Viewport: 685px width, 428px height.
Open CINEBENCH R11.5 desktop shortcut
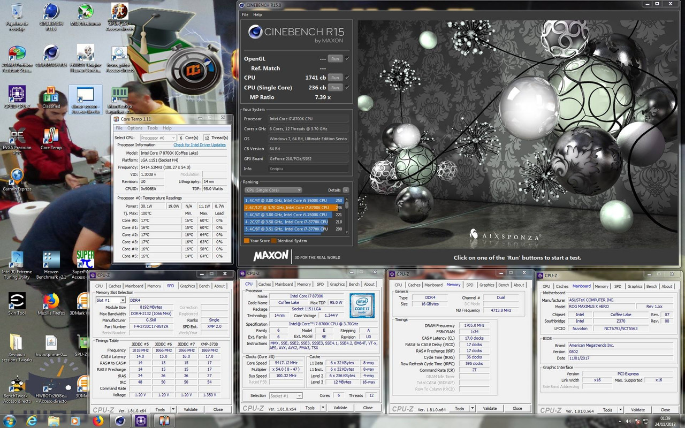(51, 17)
